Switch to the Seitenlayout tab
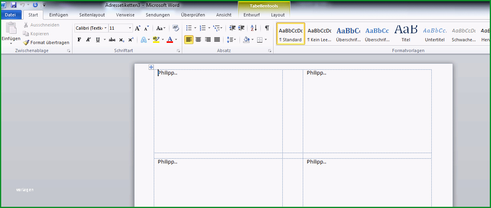491x208 pixels. pos(92,15)
